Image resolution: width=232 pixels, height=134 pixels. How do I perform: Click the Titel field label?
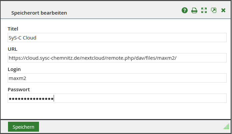click(13, 29)
